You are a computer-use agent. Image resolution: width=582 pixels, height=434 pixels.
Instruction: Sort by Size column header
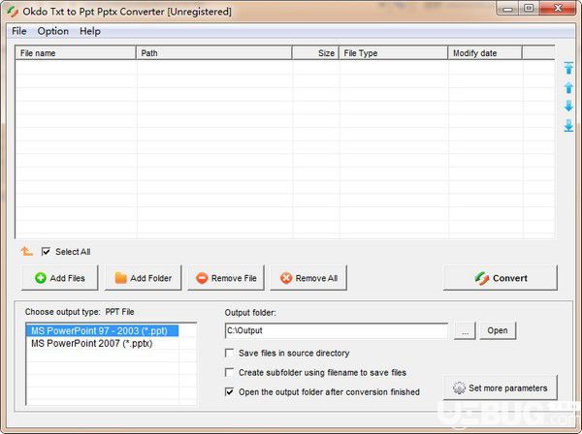coord(315,53)
